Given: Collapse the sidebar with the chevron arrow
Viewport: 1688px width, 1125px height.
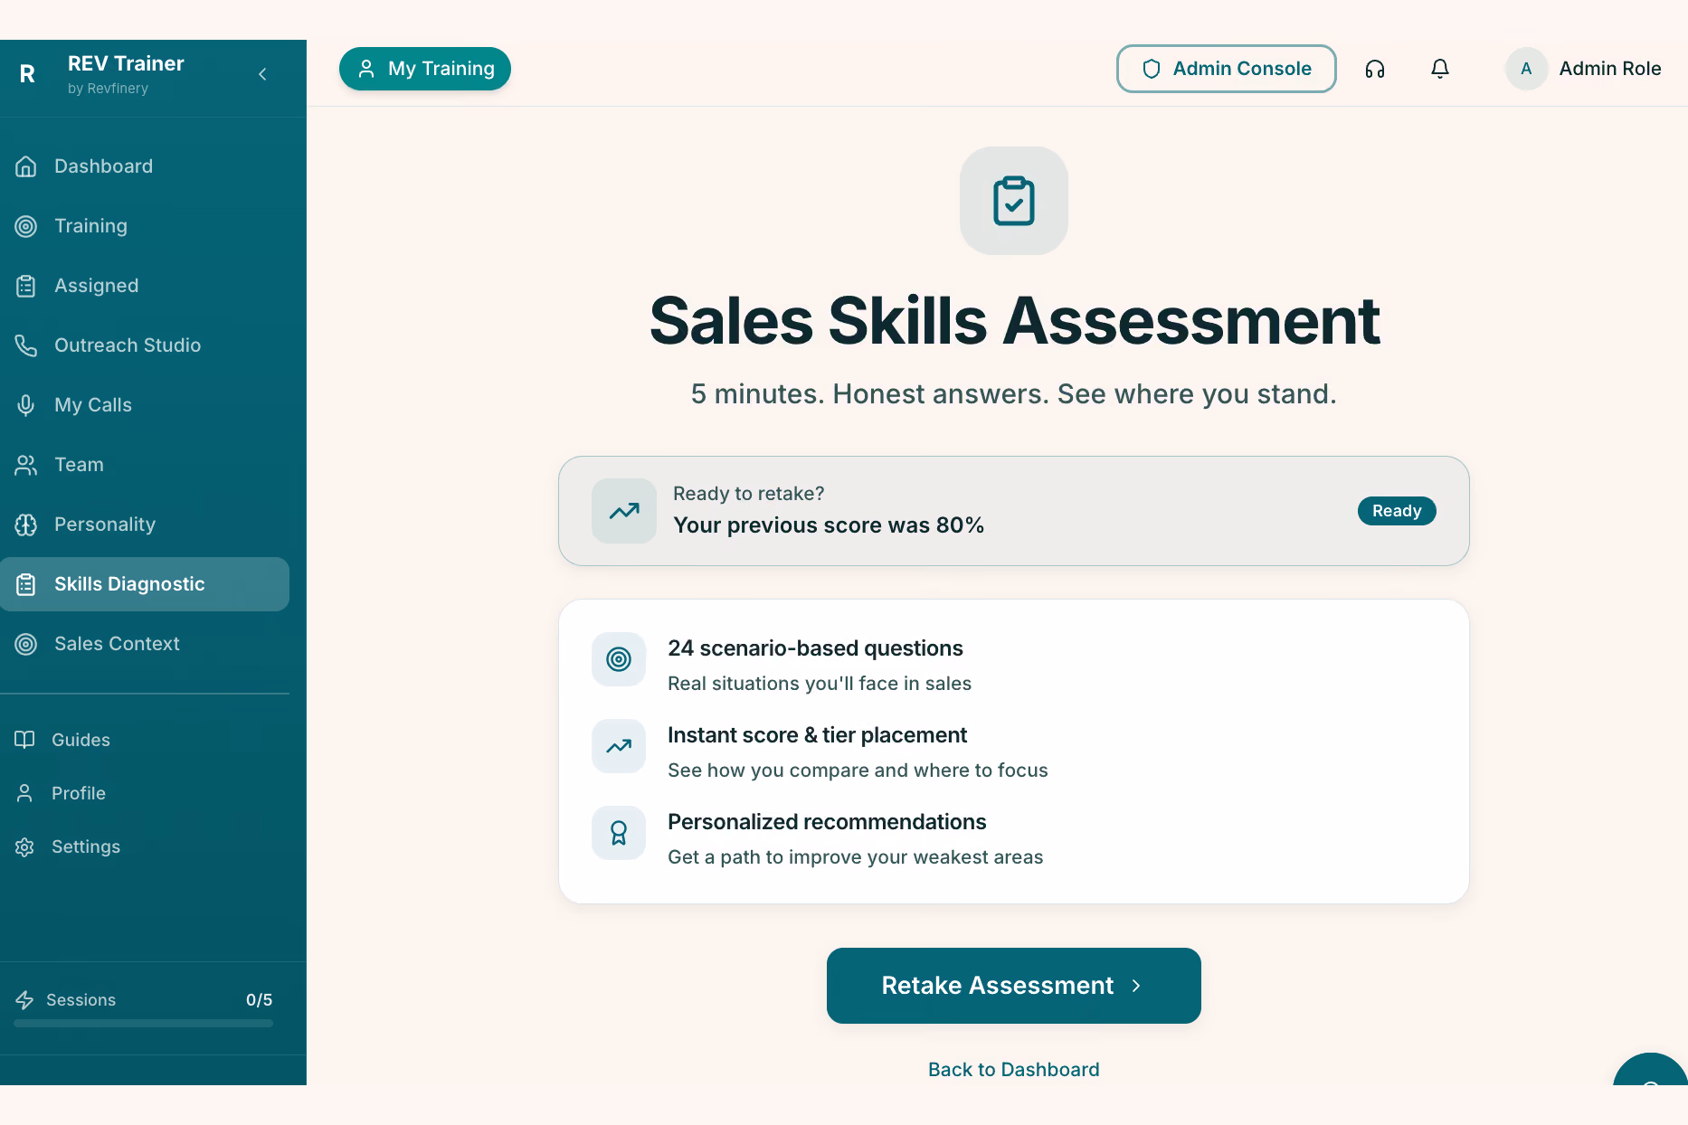Looking at the screenshot, I should pos(262,74).
